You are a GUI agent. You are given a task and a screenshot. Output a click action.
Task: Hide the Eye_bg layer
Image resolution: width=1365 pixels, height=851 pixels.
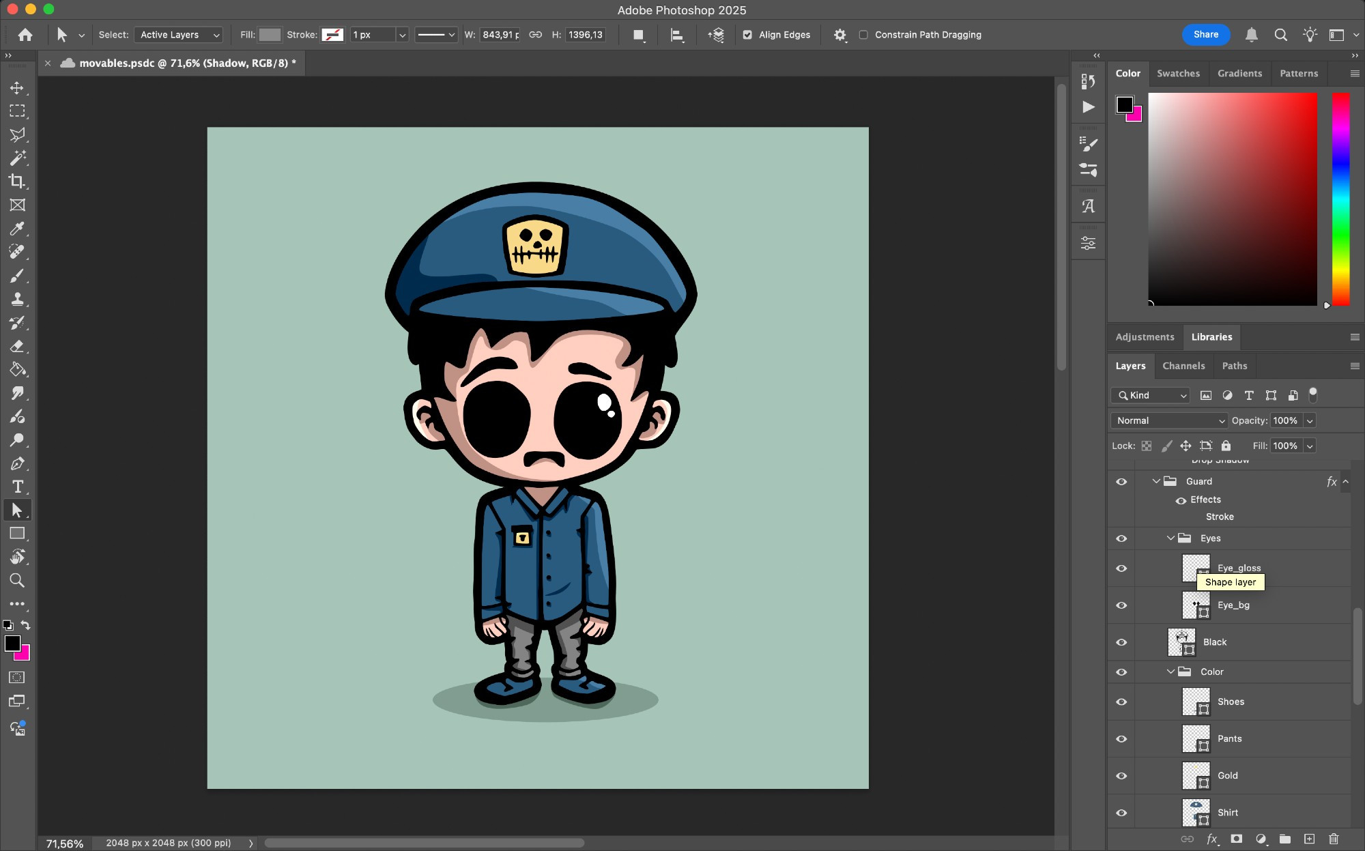pos(1121,605)
